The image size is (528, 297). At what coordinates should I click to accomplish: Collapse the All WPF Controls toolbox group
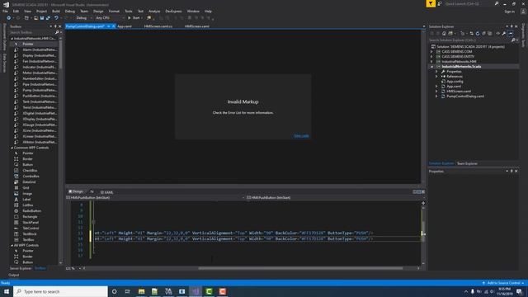(x=12, y=246)
